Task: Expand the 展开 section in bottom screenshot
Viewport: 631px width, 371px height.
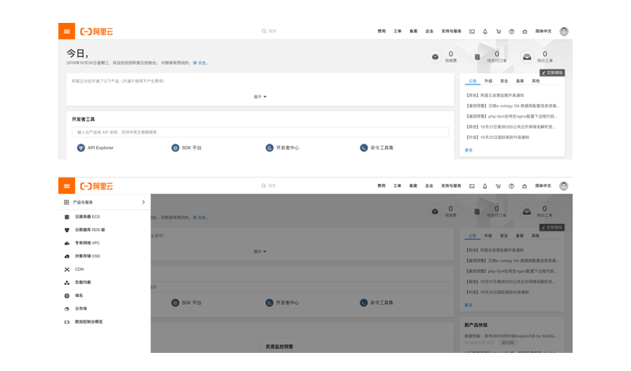Action: point(260,251)
